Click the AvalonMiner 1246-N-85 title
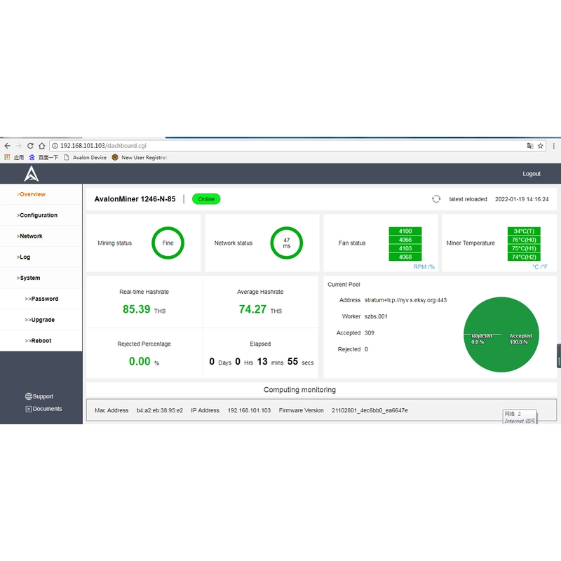 pyautogui.click(x=135, y=199)
